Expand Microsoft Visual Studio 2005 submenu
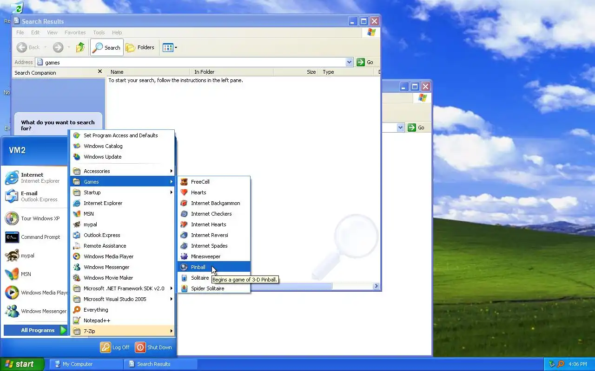Screen dimensions: 595x371 (x=122, y=299)
